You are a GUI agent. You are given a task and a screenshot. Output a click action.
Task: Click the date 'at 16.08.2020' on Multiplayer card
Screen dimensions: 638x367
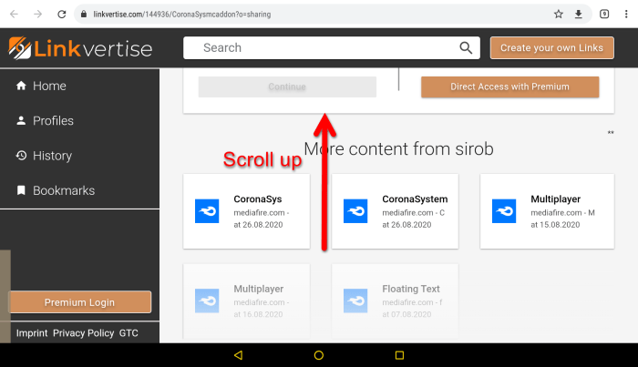tap(258, 314)
